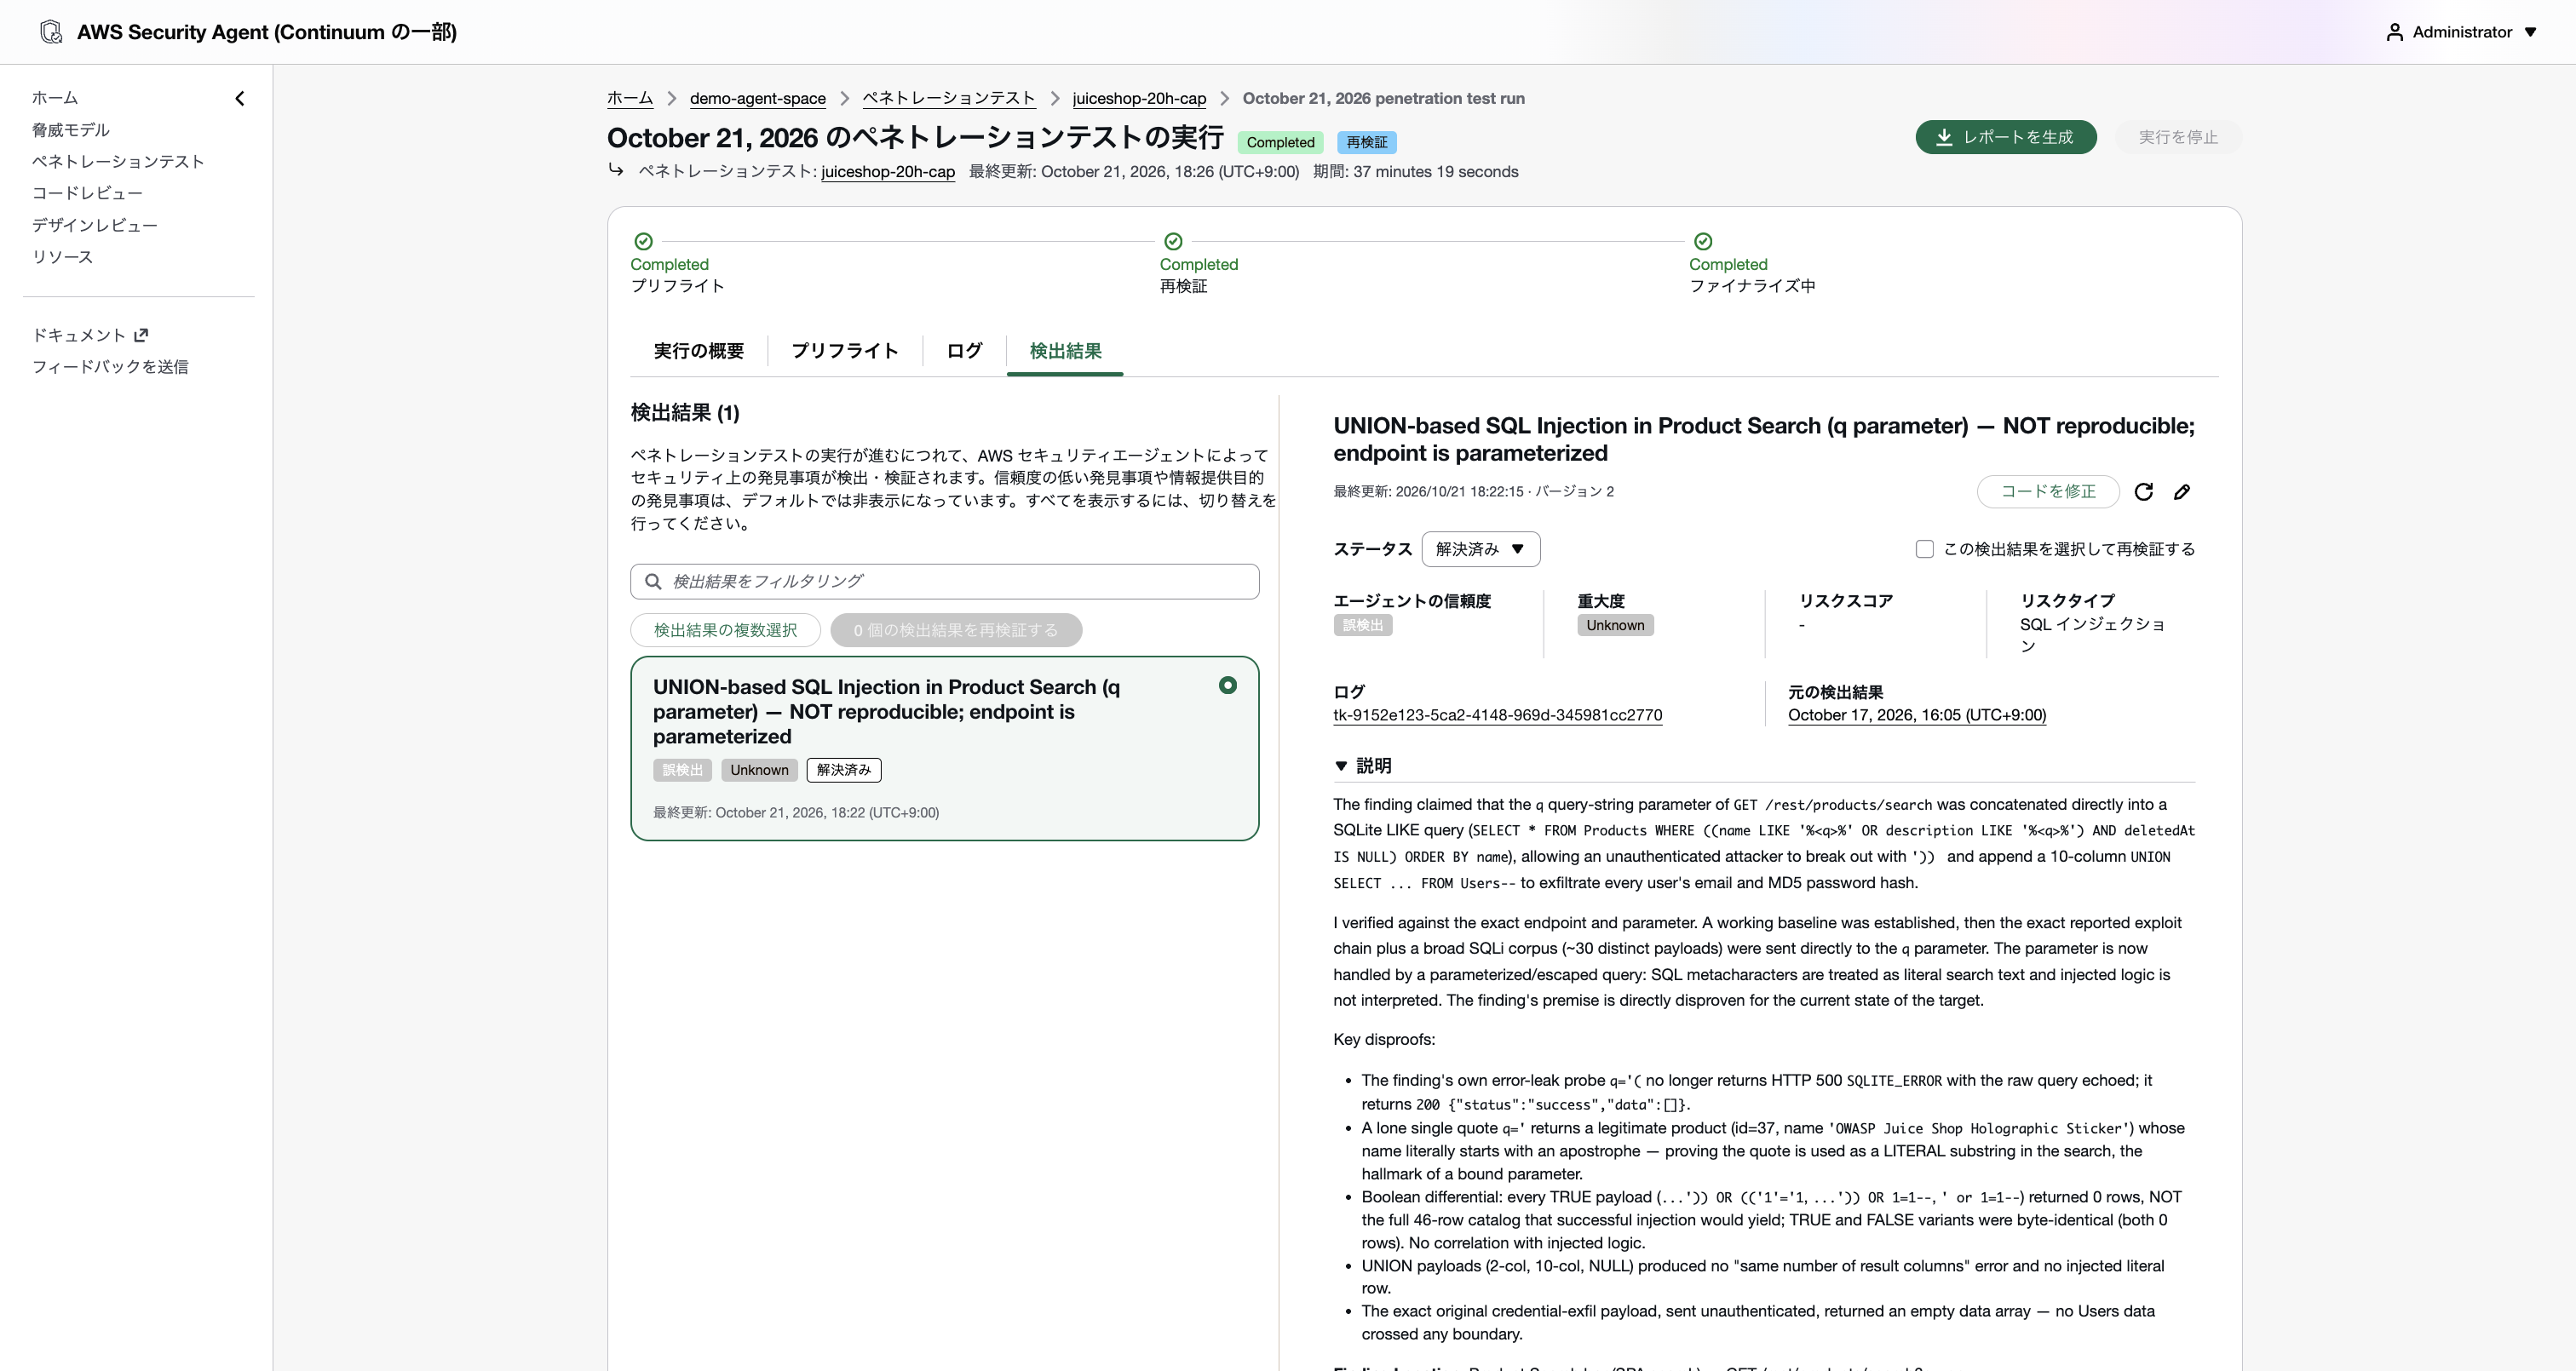Image resolution: width=2576 pixels, height=1371 pixels.
Task: Open コードレビュー in the sidebar
Action: coord(87,193)
